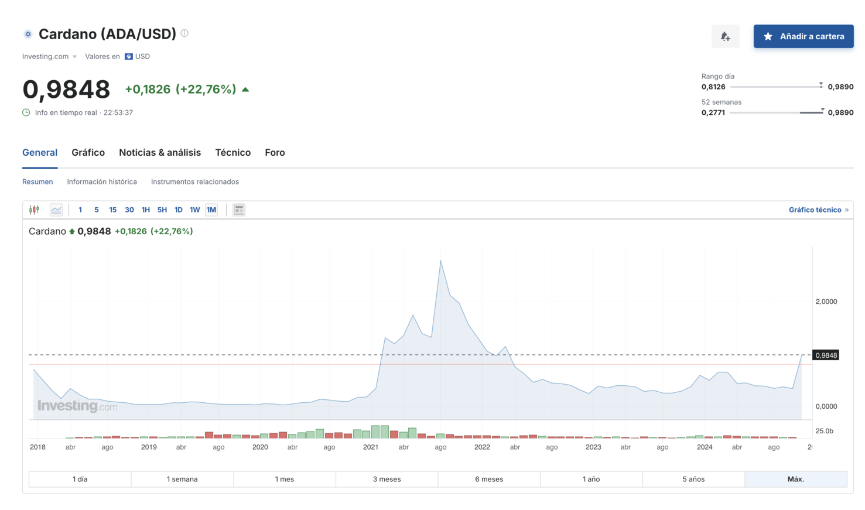Create price alert with bell icon

pyautogui.click(x=725, y=36)
